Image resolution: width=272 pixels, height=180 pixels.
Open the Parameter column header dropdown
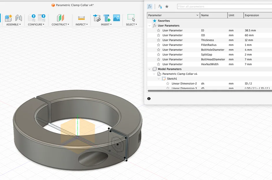tap(198, 15)
